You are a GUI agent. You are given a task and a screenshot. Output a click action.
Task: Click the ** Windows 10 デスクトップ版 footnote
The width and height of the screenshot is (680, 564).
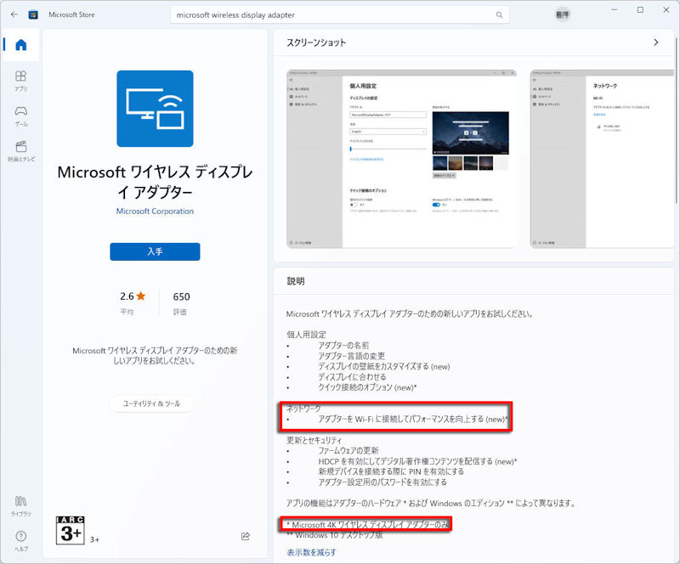coord(335,535)
